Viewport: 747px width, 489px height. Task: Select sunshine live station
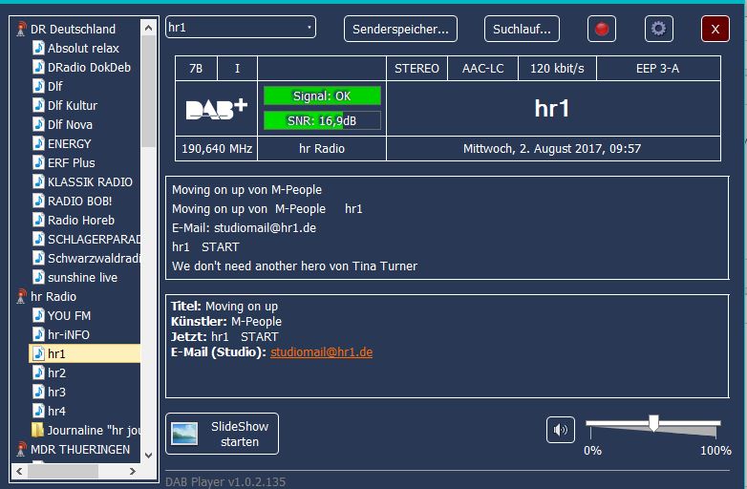pos(82,277)
